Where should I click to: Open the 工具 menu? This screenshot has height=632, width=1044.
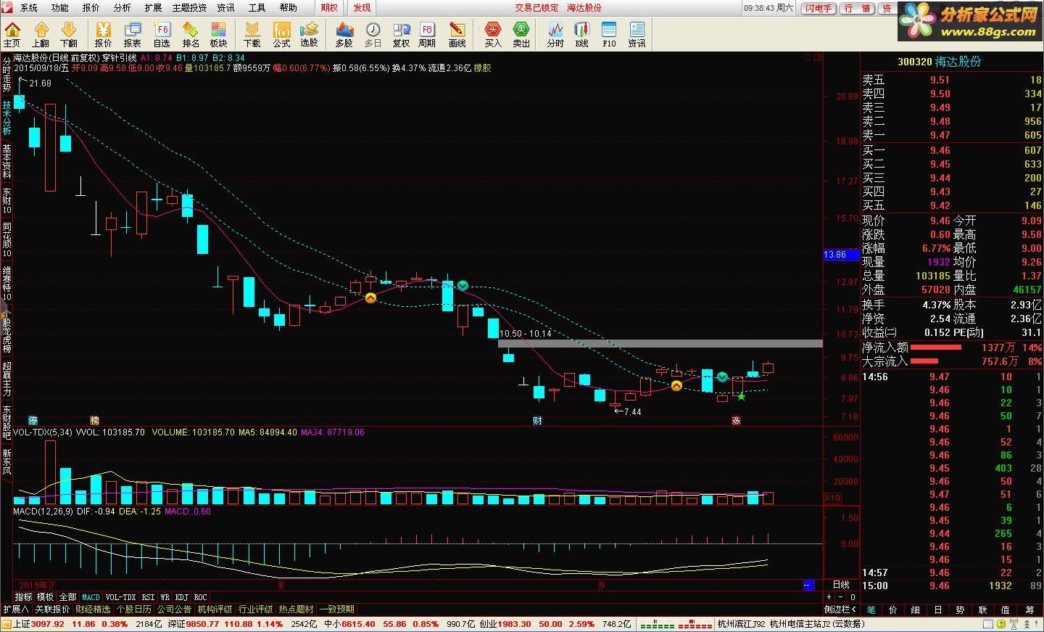(257, 7)
